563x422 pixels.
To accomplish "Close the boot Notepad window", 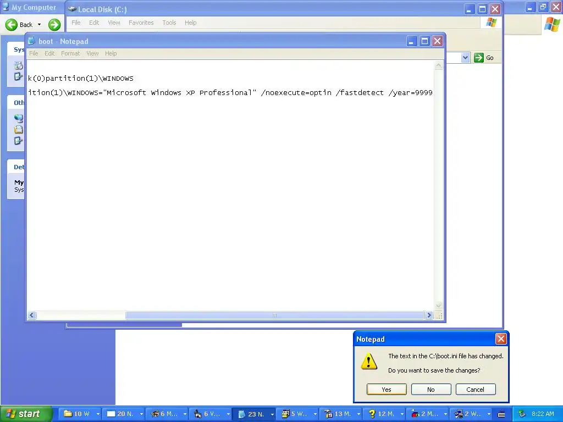I will pyautogui.click(x=437, y=41).
